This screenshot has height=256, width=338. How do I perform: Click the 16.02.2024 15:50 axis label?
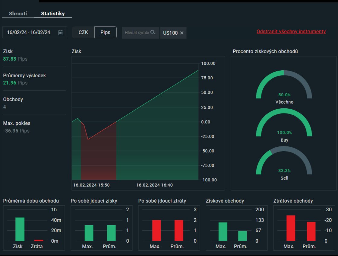click(91, 185)
